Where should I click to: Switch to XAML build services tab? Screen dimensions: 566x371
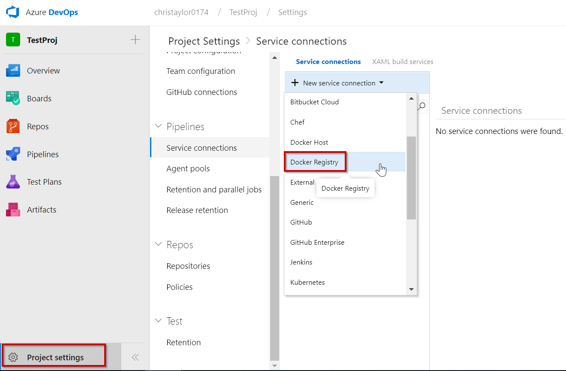(x=402, y=62)
